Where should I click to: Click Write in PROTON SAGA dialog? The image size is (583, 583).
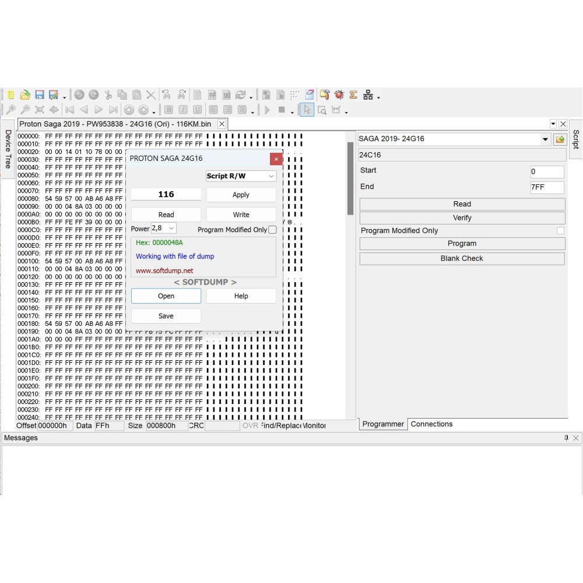(x=241, y=215)
